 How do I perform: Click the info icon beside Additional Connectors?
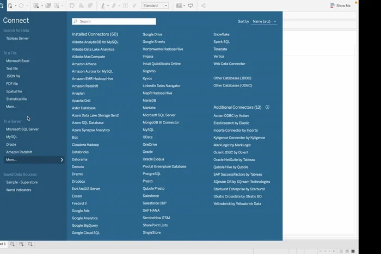click(267, 107)
